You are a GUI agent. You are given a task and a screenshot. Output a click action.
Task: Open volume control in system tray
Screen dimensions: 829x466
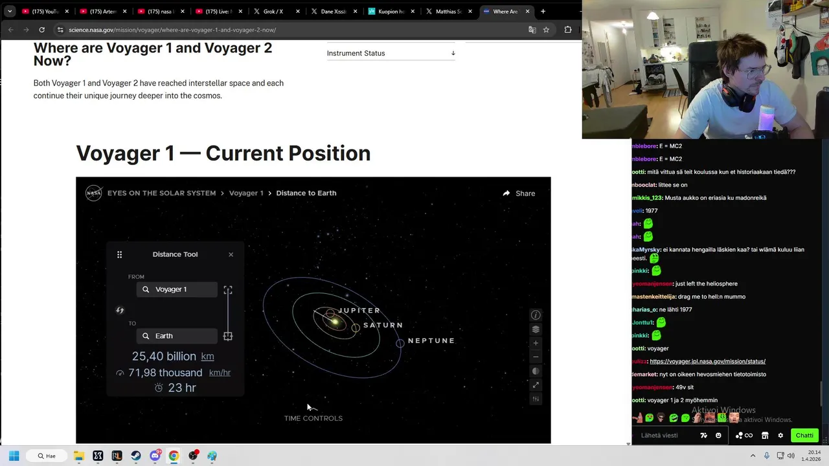(x=791, y=456)
